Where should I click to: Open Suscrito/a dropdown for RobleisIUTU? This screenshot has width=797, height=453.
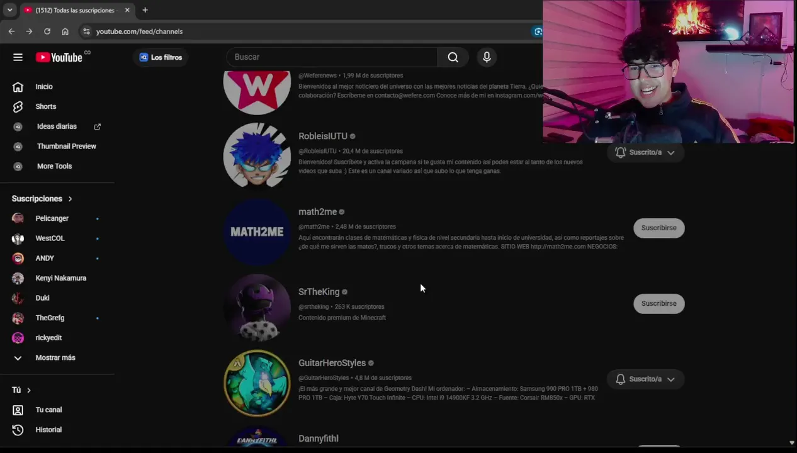[x=645, y=152]
